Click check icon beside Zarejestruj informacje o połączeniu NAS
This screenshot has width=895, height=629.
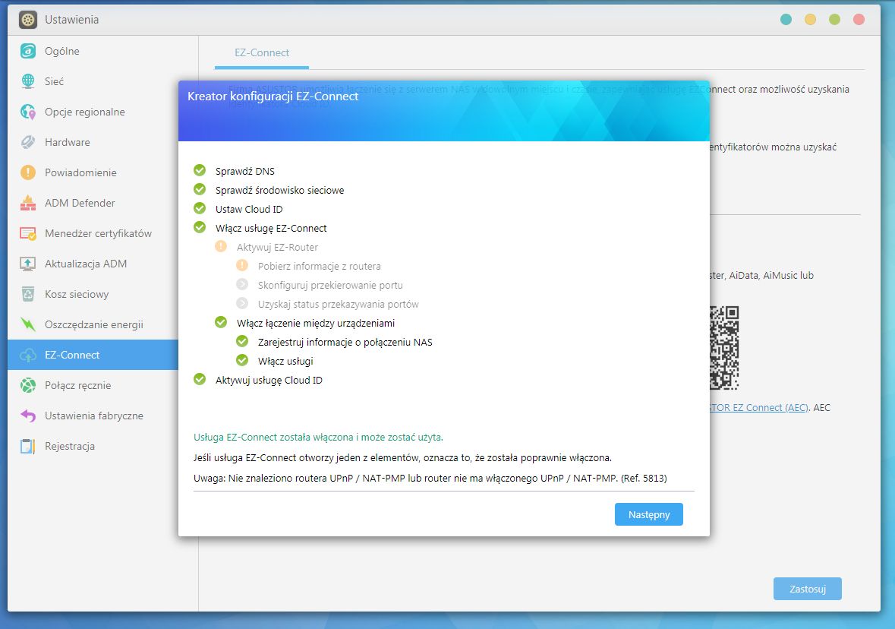(242, 341)
